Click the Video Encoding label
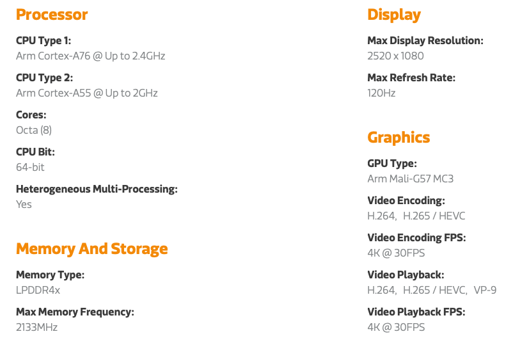The height and width of the screenshot is (343, 529). click(x=406, y=200)
